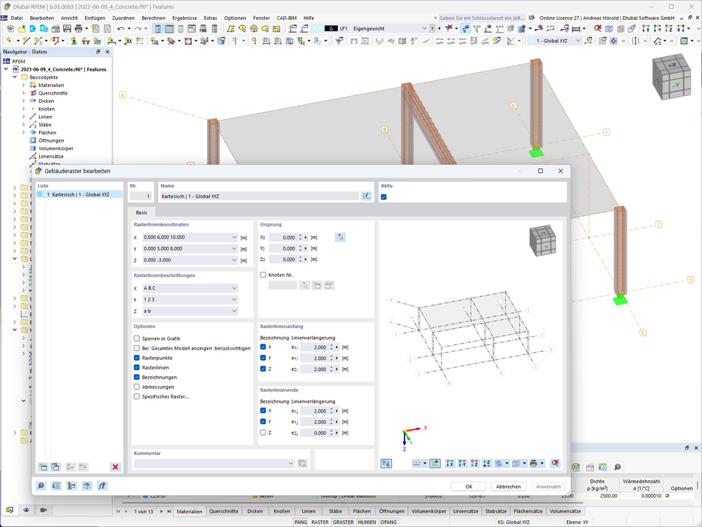Open the Kommentar dropdown
Image resolution: width=702 pixels, height=527 pixels.
[x=291, y=463]
